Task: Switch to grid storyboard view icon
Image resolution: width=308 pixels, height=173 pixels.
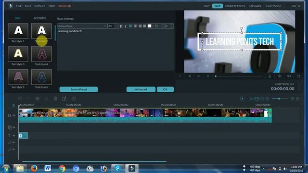Action: (x=298, y=99)
